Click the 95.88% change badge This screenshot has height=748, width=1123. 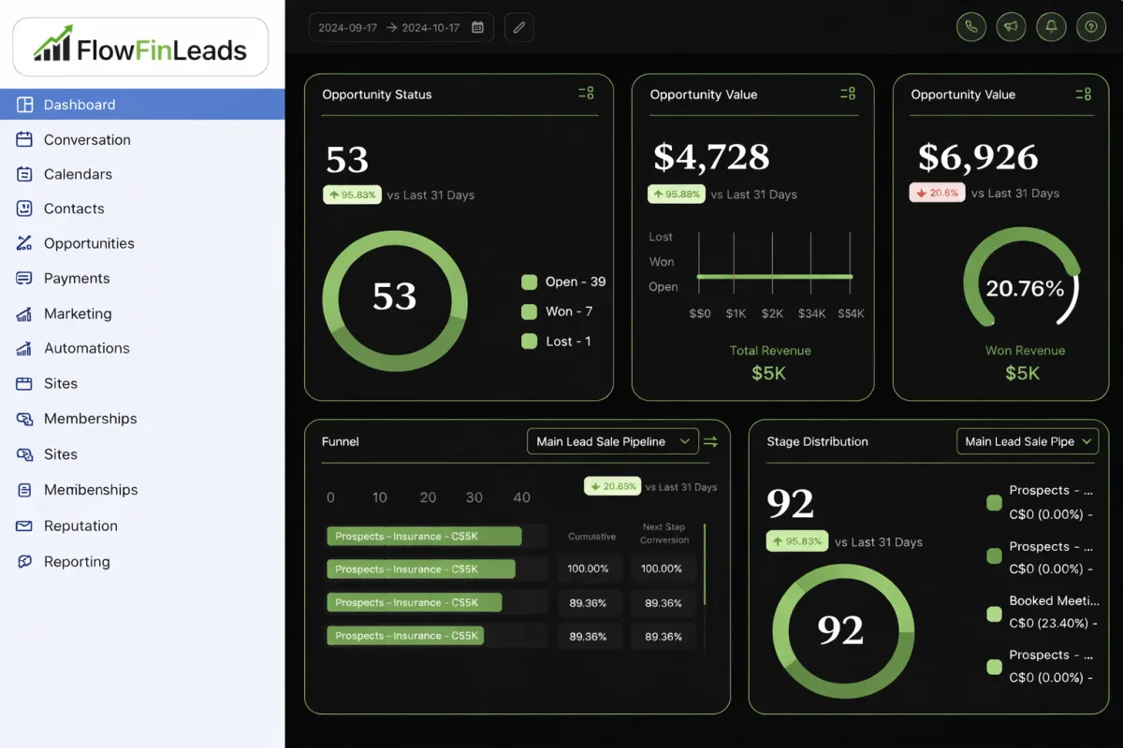[676, 194]
